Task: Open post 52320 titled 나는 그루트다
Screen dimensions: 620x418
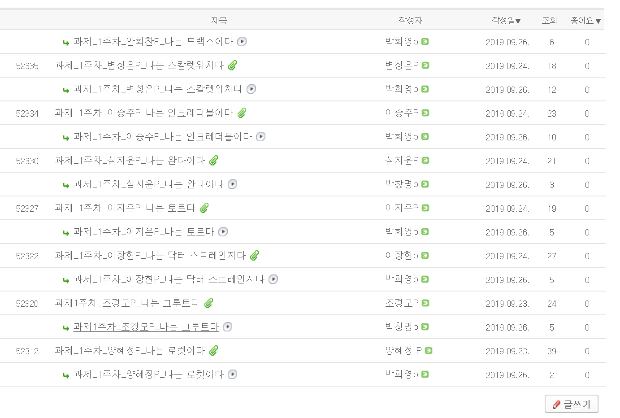Action: [127, 303]
